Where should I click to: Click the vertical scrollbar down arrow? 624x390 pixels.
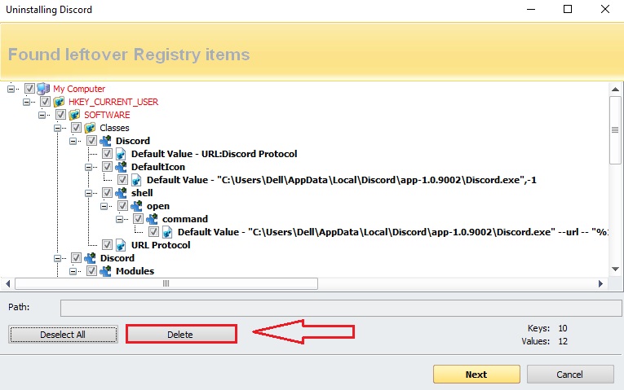click(x=615, y=269)
